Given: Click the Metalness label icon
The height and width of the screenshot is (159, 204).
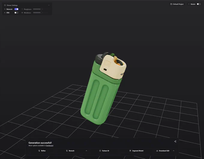Looking at the screenshot, I should [22, 13].
